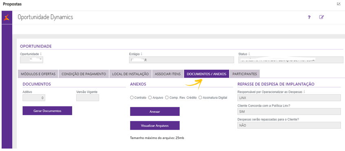
Task: Click the Anexar button
Action: click(155, 111)
